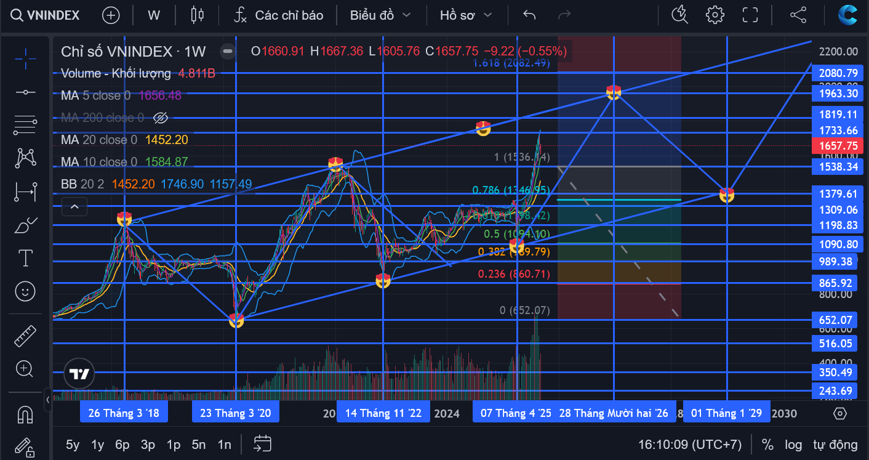Show hidden MA 200 indicator

click(x=161, y=118)
